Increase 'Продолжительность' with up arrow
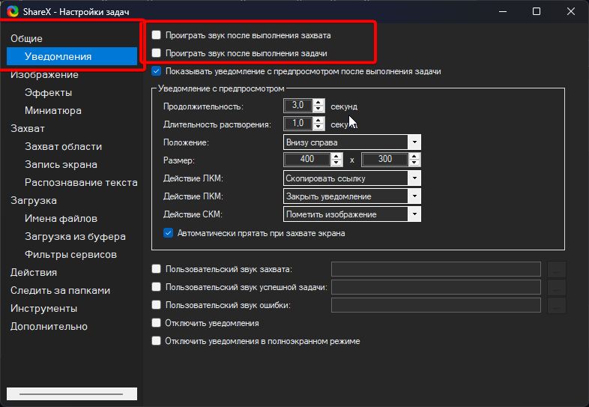This screenshot has height=407, width=589. pyautogui.click(x=318, y=102)
